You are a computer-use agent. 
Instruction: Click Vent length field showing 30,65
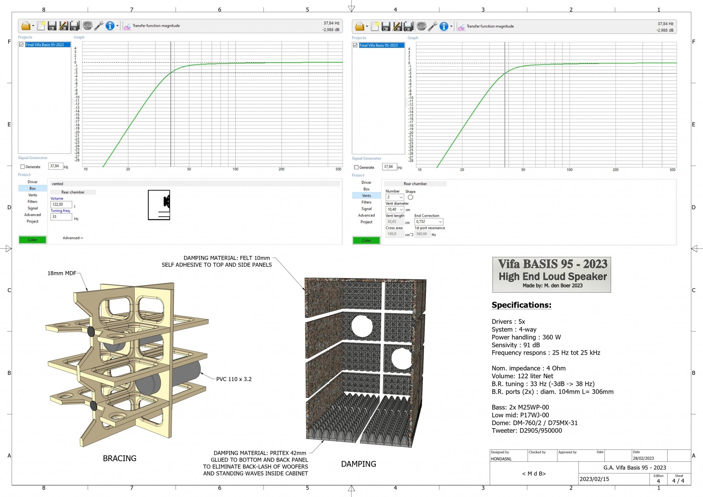[x=394, y=222]
